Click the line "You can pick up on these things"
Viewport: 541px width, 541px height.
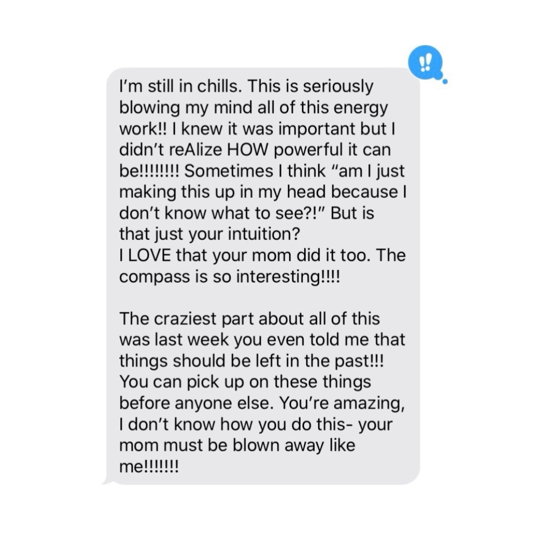click(245, 383)
